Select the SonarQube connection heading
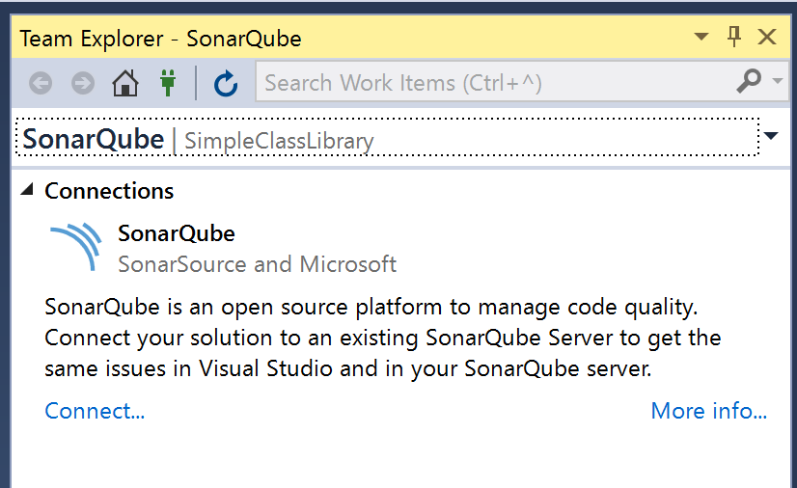Image resolution: width=797 pixels, height=488 pixels. [x=177, y=233]
